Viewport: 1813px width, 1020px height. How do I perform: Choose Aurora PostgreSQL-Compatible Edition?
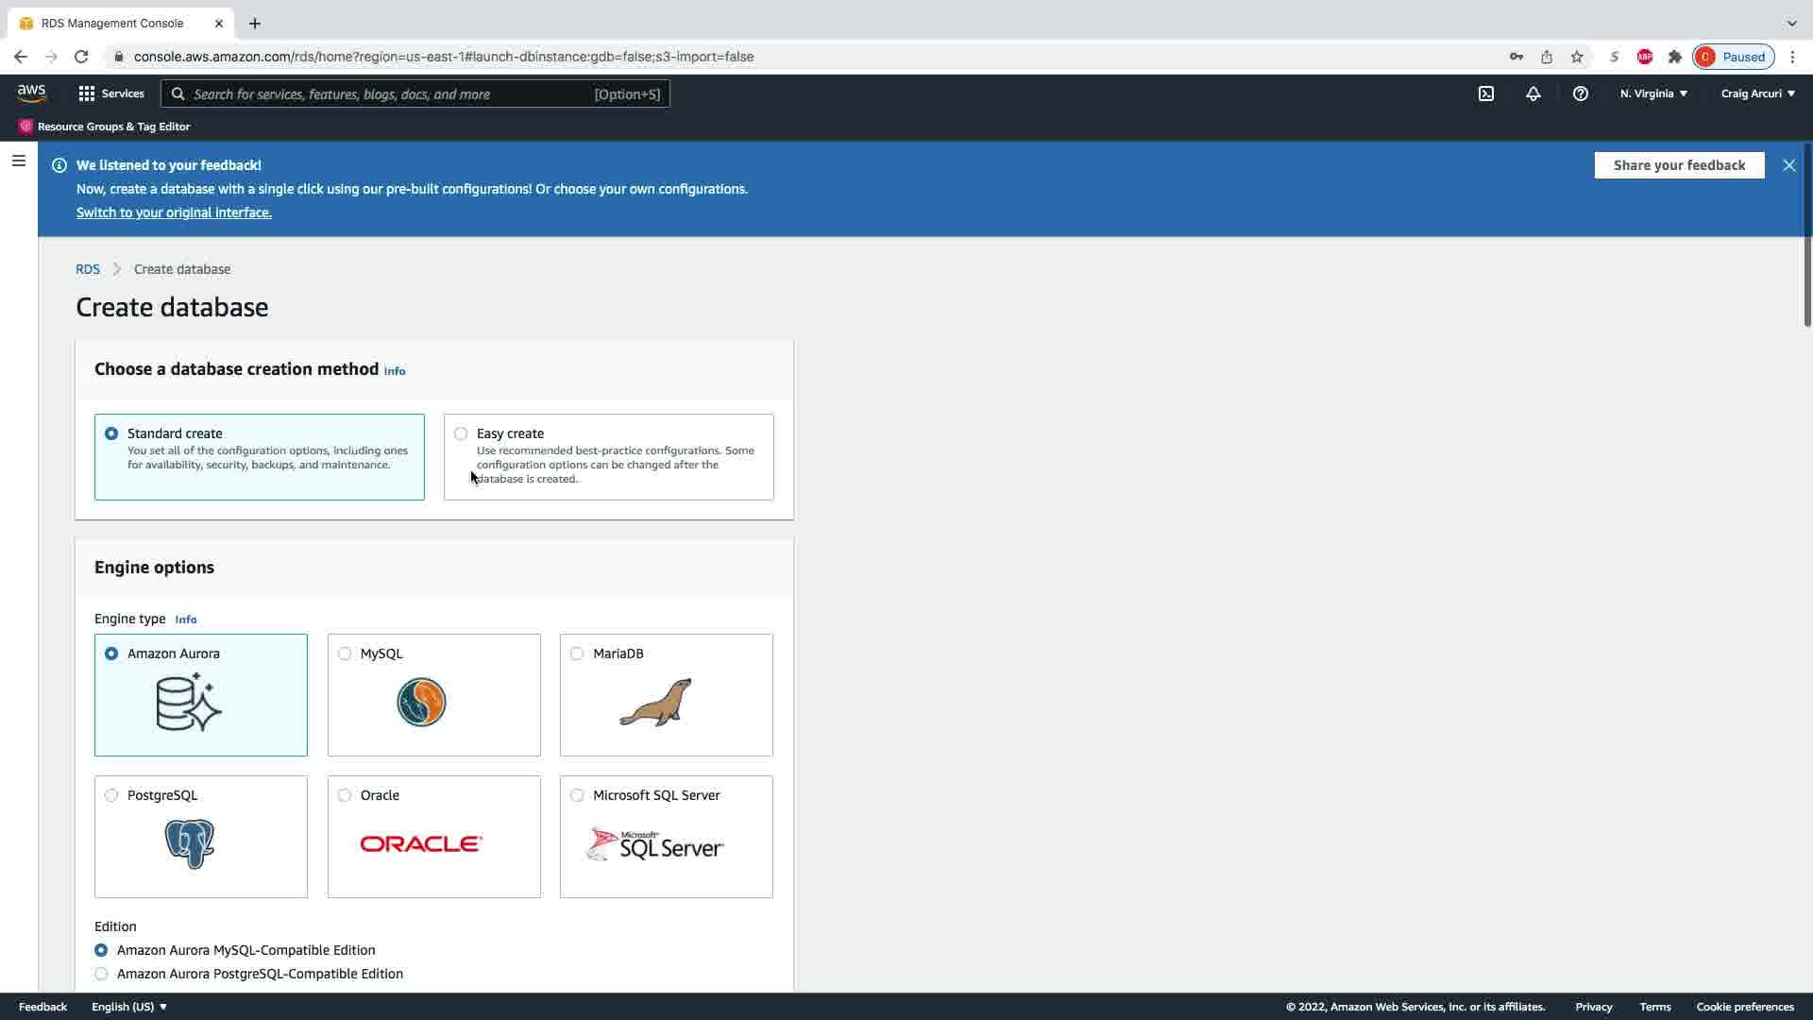(x=101, y=974)
